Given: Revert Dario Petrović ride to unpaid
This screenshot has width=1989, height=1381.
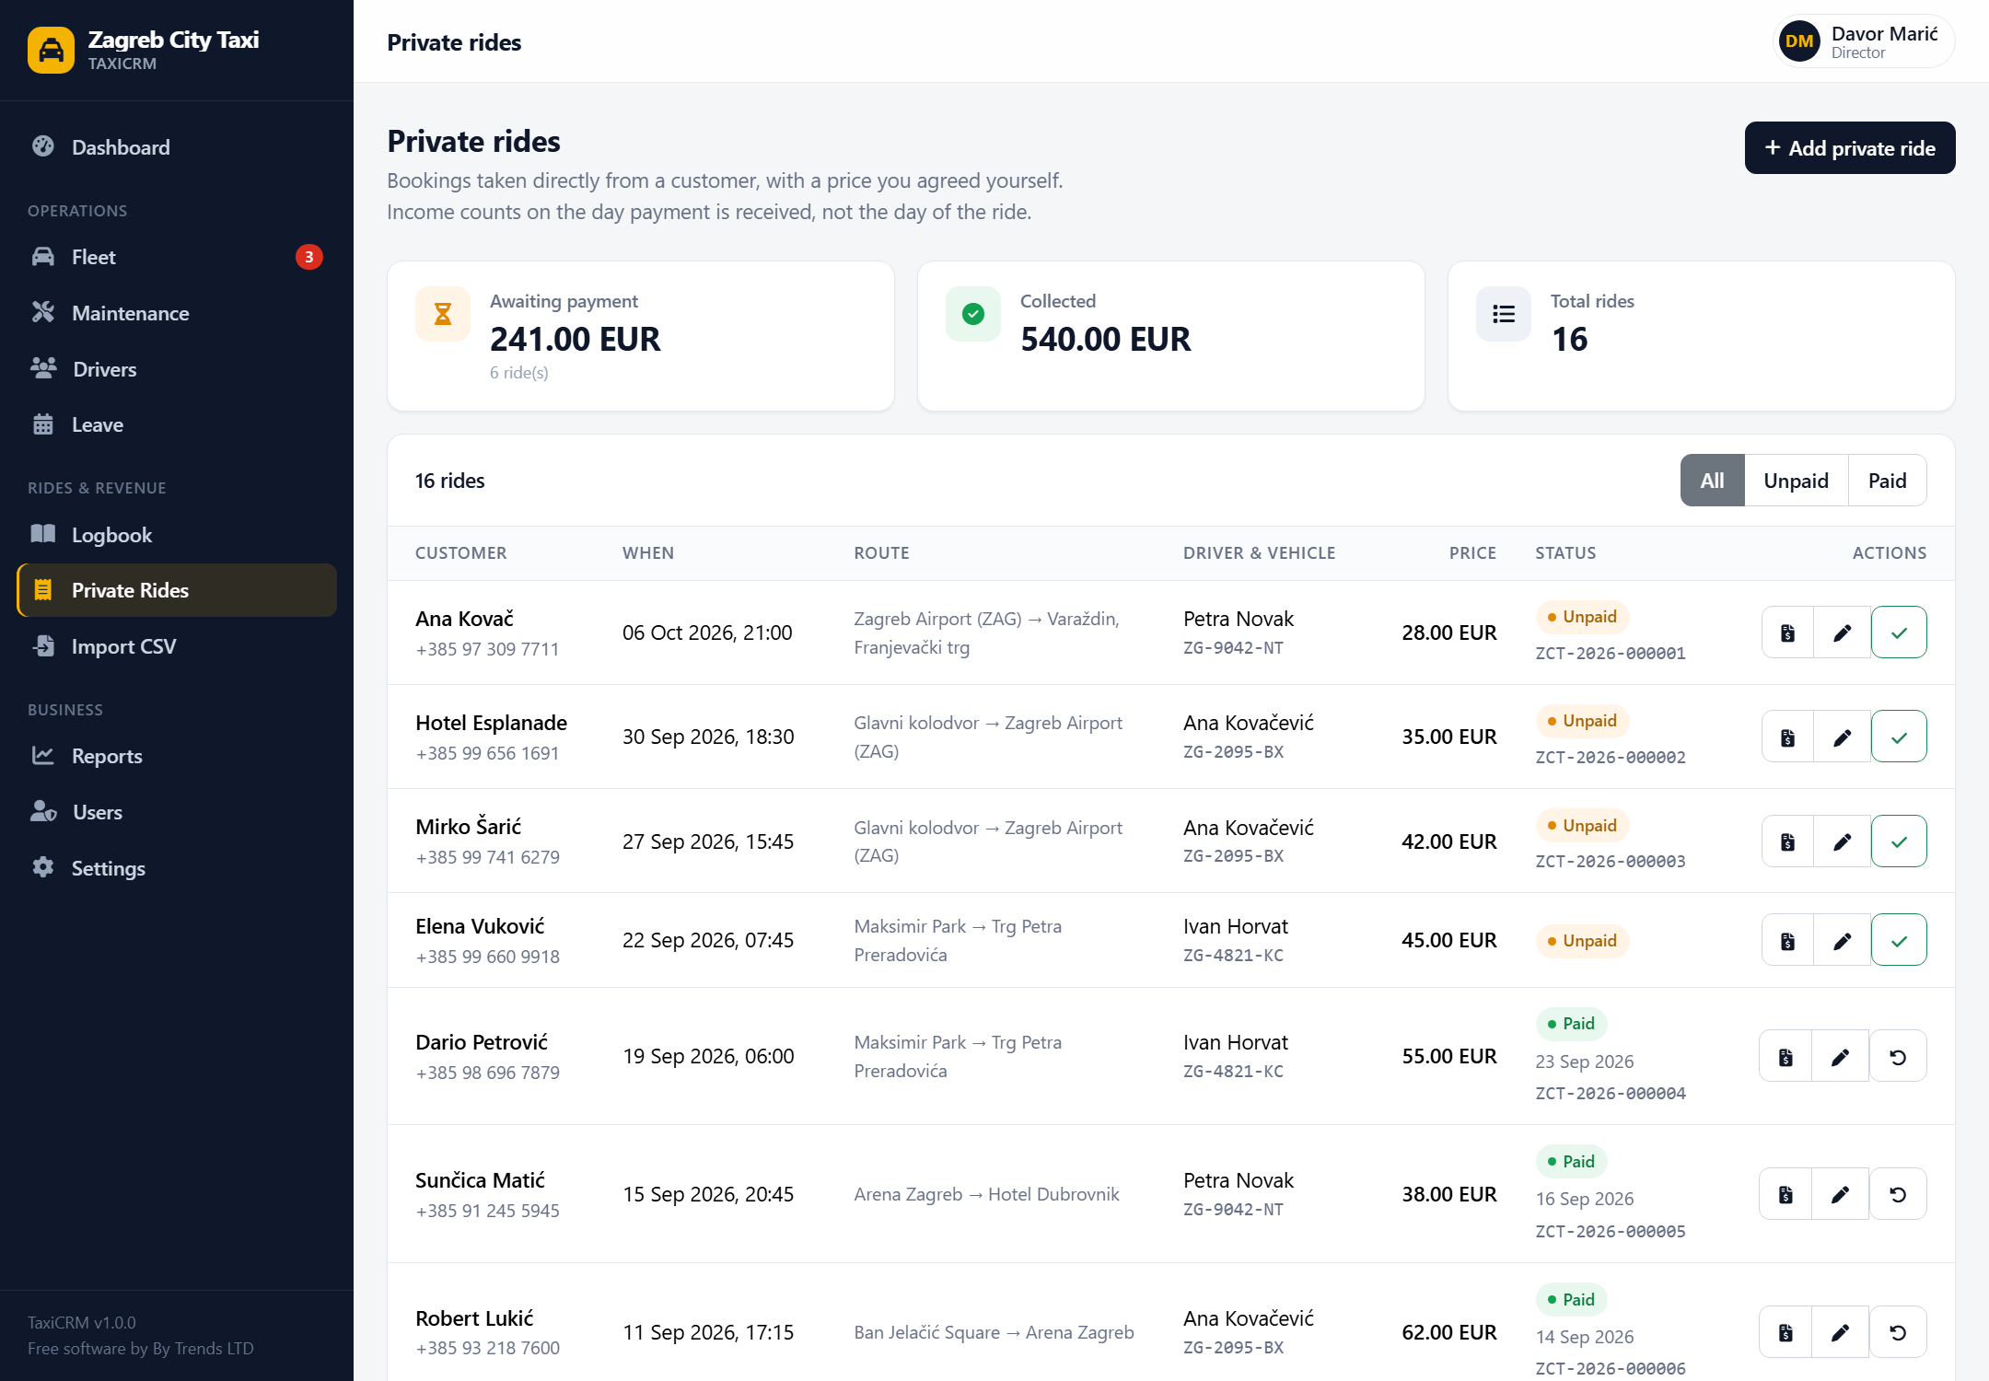Looking at the screenshot, I should pos(1898,1056).
